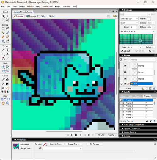Viewport: 157px width, 160px height.
Task: Click the document thumbnail in Properties
Action: pyautogui.click(x=16, y=147)
